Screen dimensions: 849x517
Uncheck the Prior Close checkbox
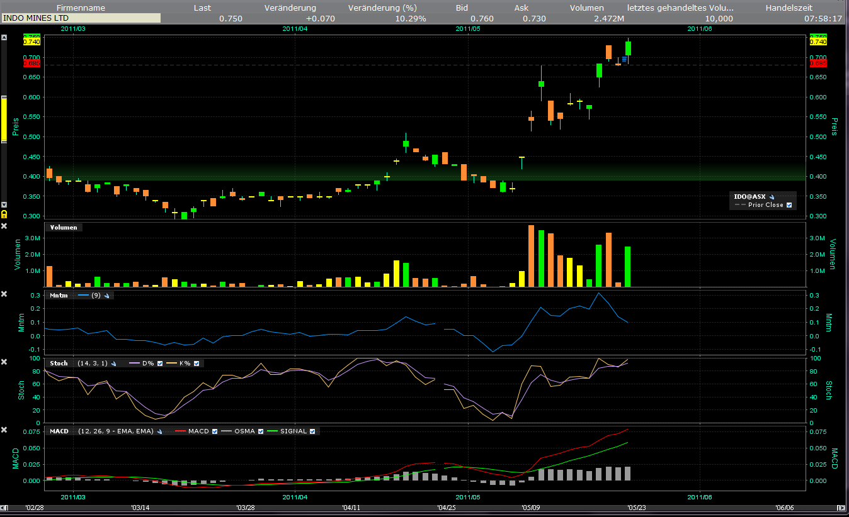(789, 205)
